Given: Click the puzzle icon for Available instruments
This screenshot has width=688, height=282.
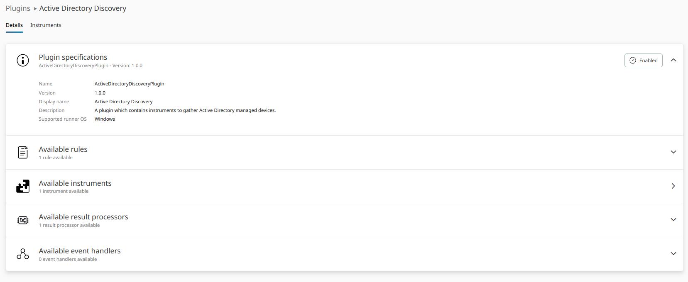Looking at the screenshot, I should pos(23,186).
